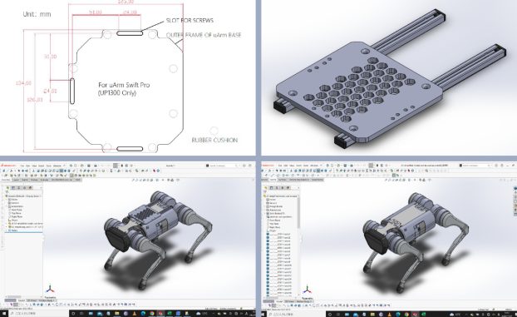Click Zoom to Fit in the assembly window's heads-up toolbar
Screen dimensions: 517x317
tap(133, 180)
